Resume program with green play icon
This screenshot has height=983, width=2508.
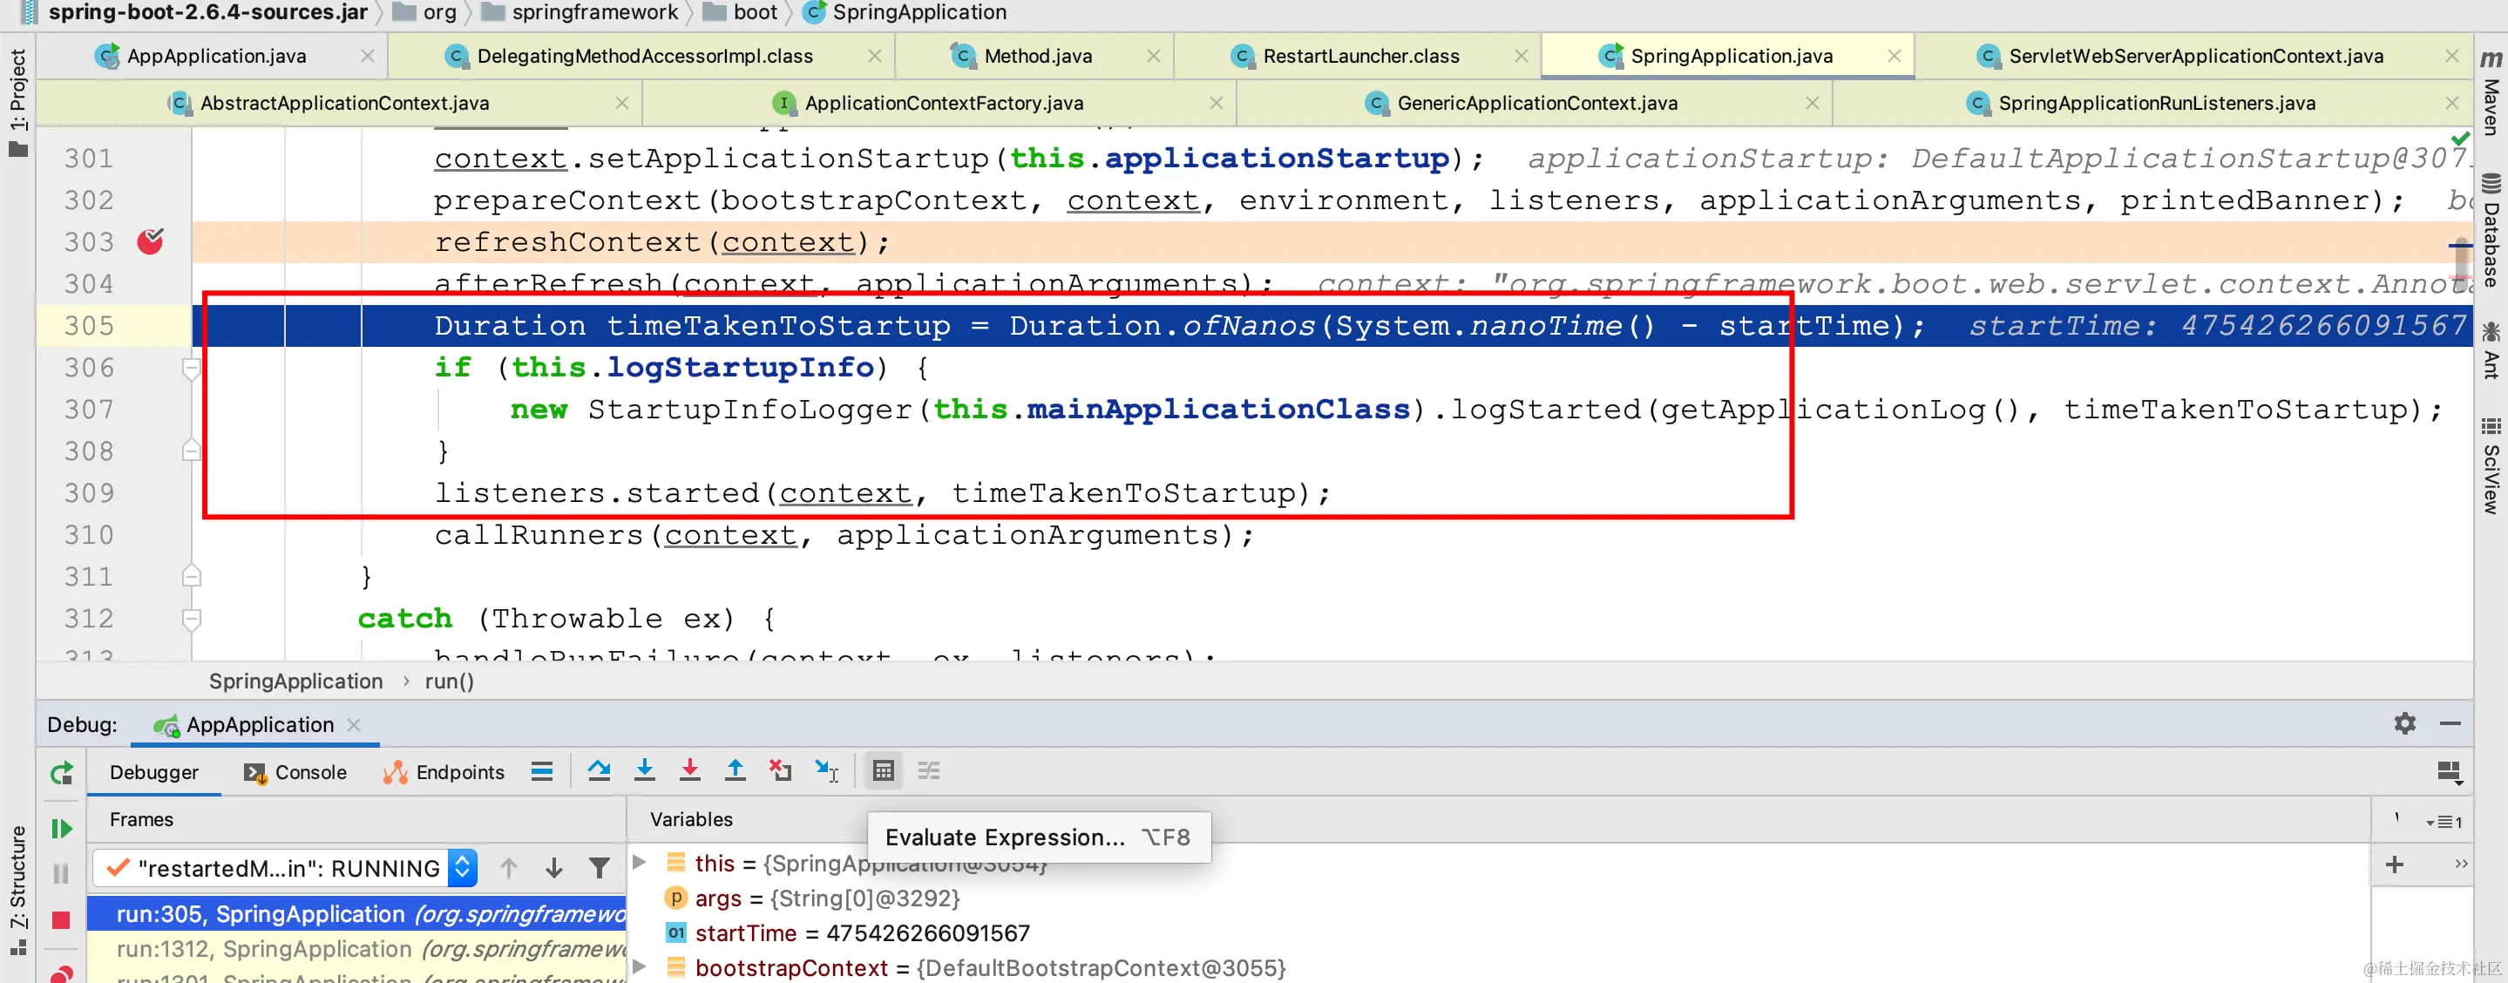coord(61,828)
